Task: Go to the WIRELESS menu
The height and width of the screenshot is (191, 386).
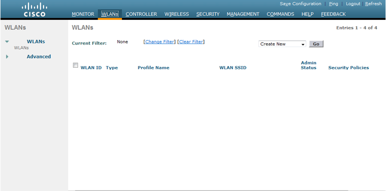Action: tap(176, 14)
